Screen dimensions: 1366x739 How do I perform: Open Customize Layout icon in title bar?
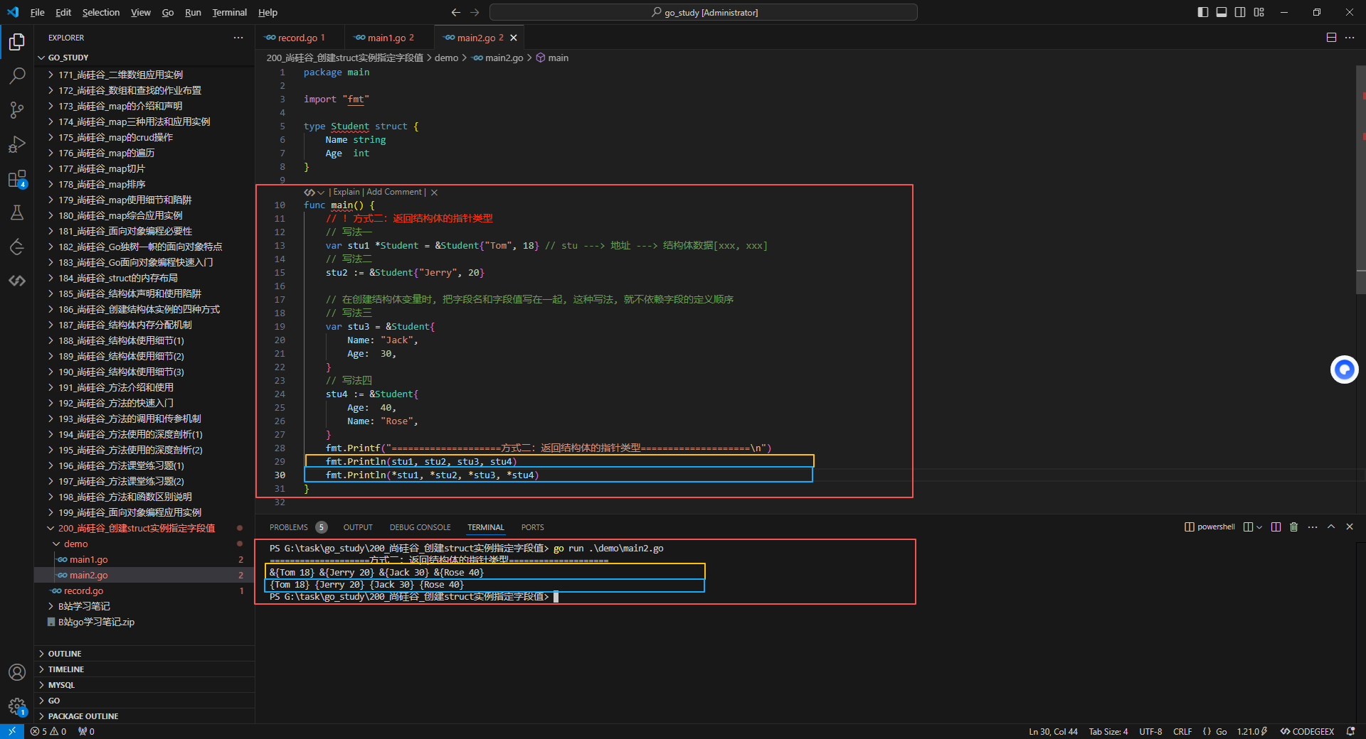tap(1259, 12)
